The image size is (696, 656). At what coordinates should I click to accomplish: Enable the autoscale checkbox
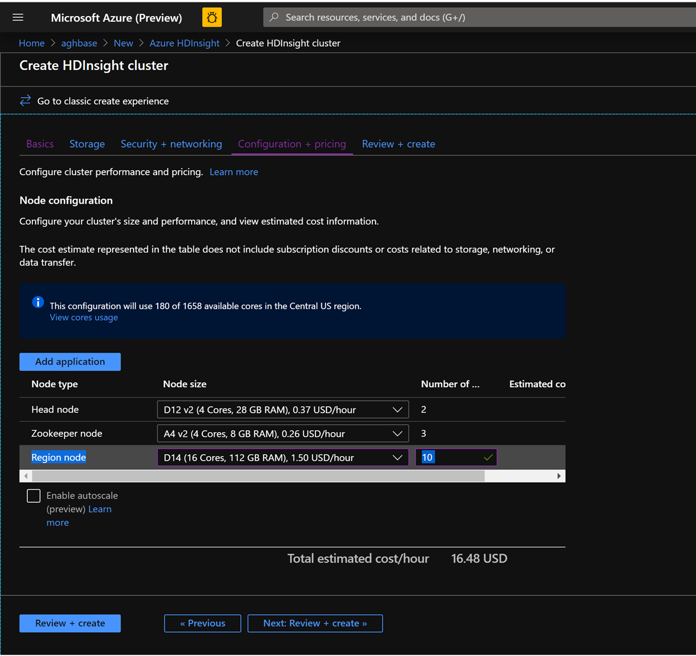[x=33, y=496]
